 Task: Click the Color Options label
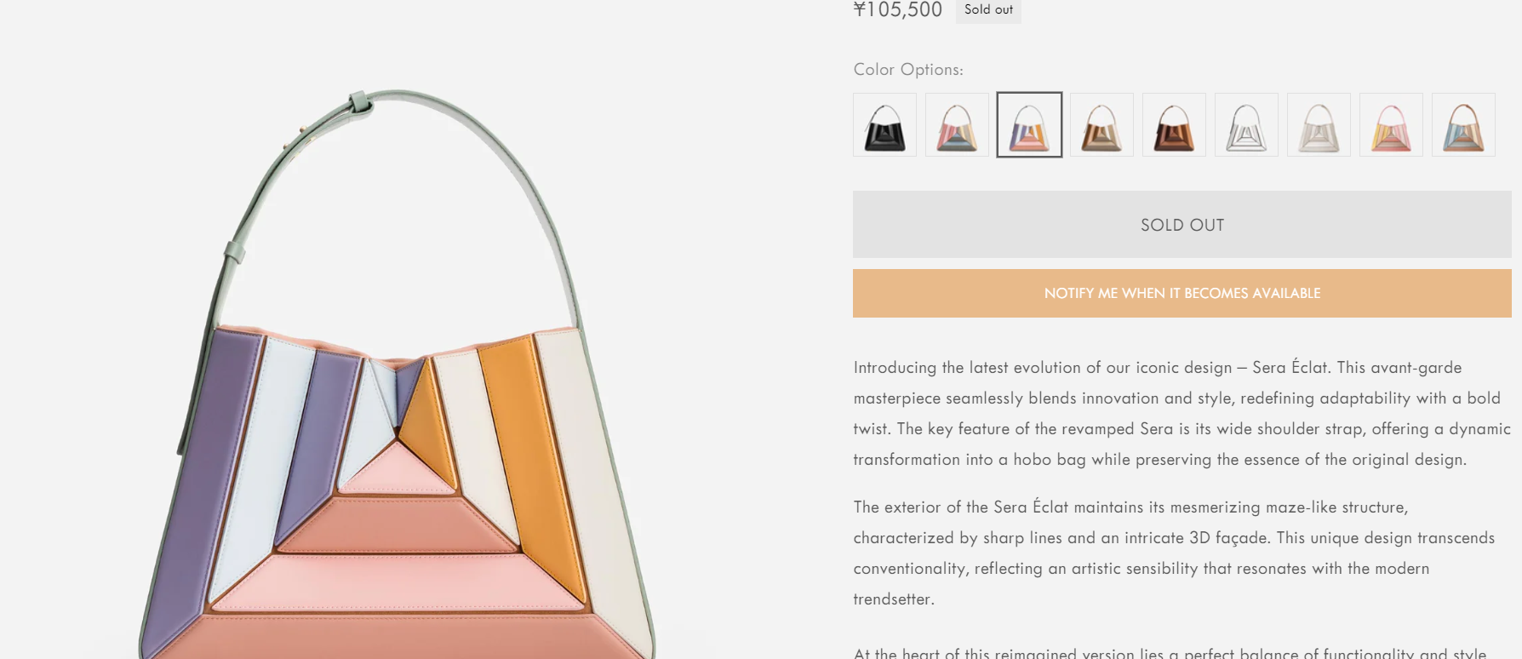click(908, 70)
